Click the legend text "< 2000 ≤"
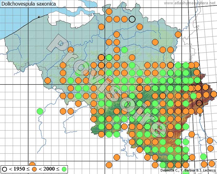Image resolution: width=217 pixels, height=174 pixels. 49,169
